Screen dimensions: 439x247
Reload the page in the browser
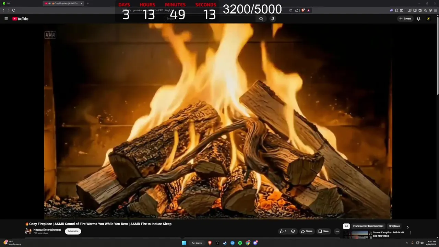coord(14,10)
